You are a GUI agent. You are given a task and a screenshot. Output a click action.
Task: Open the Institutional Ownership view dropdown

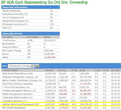click(21, 66)
